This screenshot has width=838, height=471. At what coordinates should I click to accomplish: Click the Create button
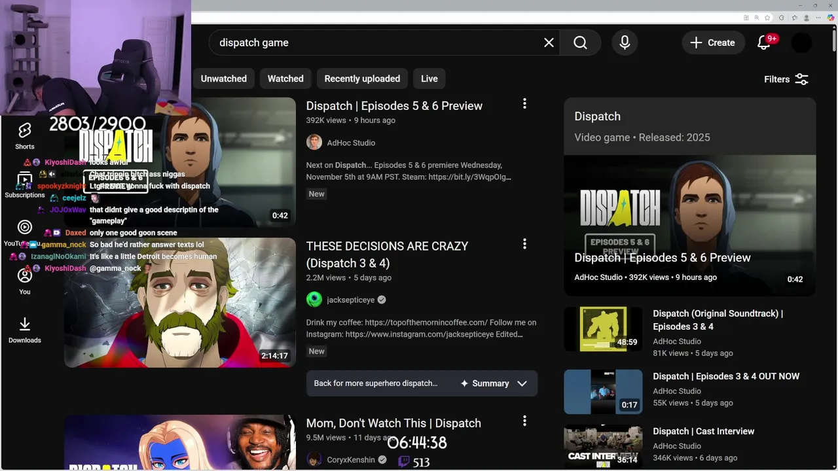[x=712, y=43]
